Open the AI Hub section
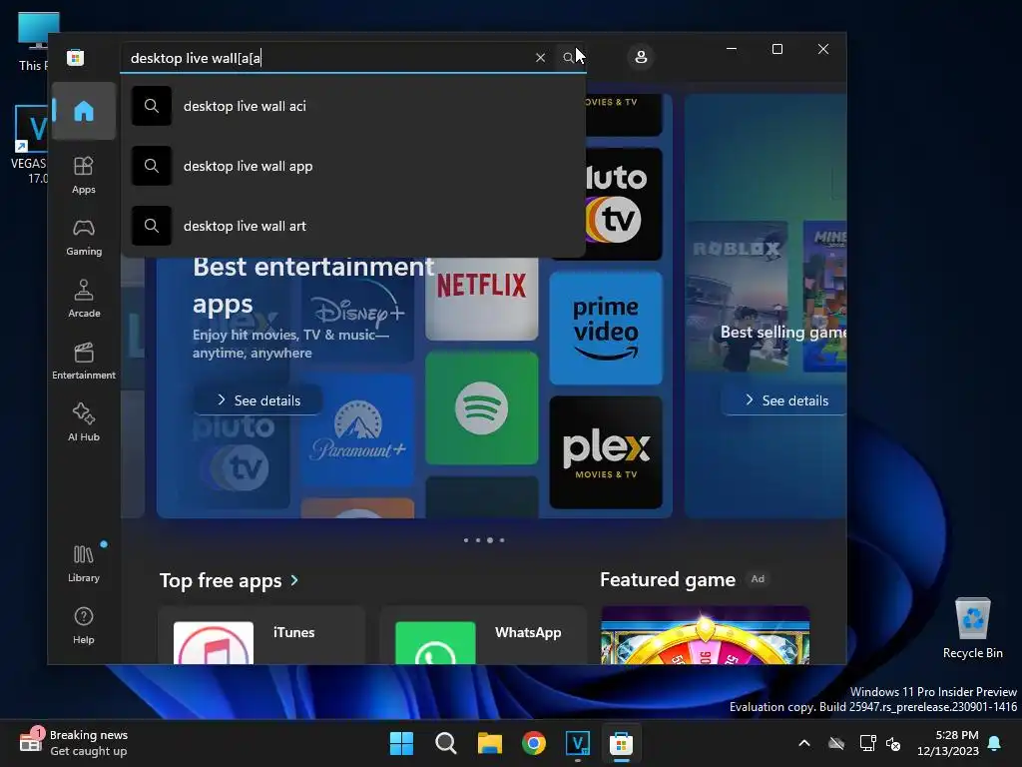The image size is (1022, 767). coord(84,422)
